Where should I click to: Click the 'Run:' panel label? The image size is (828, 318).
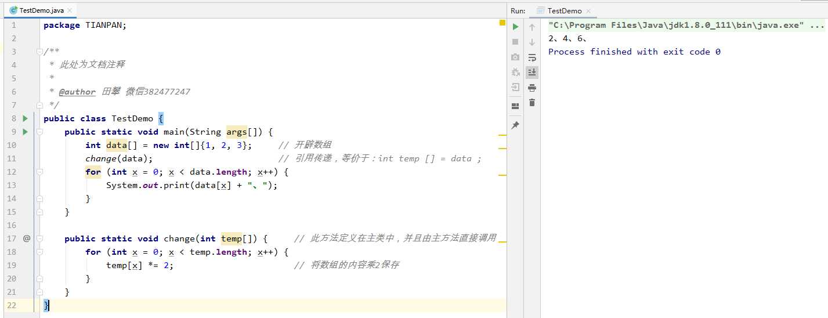[x=518, y=10]
